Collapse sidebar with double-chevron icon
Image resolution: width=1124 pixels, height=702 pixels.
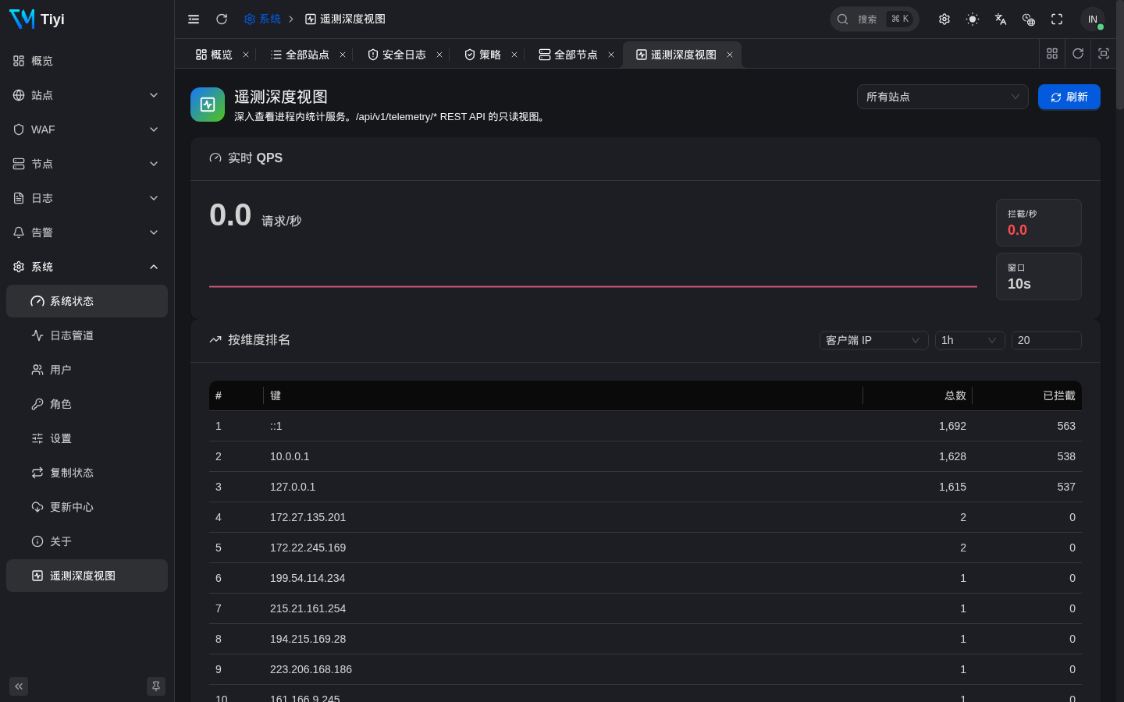(x=19, y=686)
